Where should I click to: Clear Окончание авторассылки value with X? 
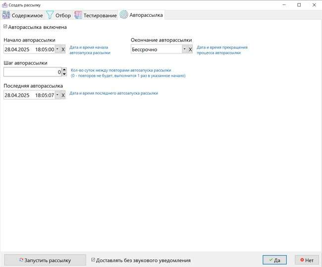coord(190,50)
